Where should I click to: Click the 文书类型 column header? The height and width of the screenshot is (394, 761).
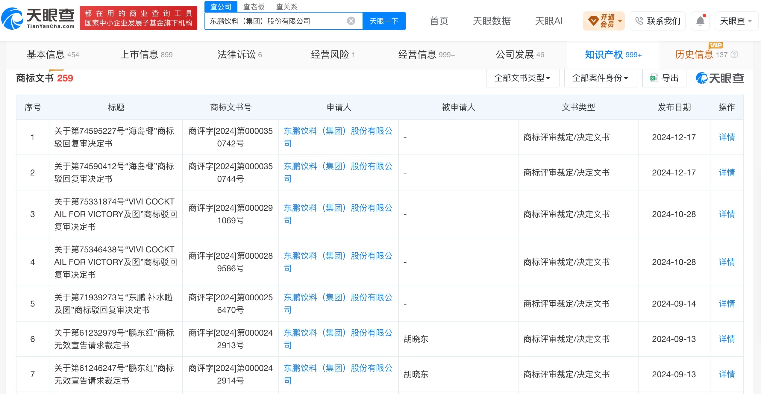(578, 107)
